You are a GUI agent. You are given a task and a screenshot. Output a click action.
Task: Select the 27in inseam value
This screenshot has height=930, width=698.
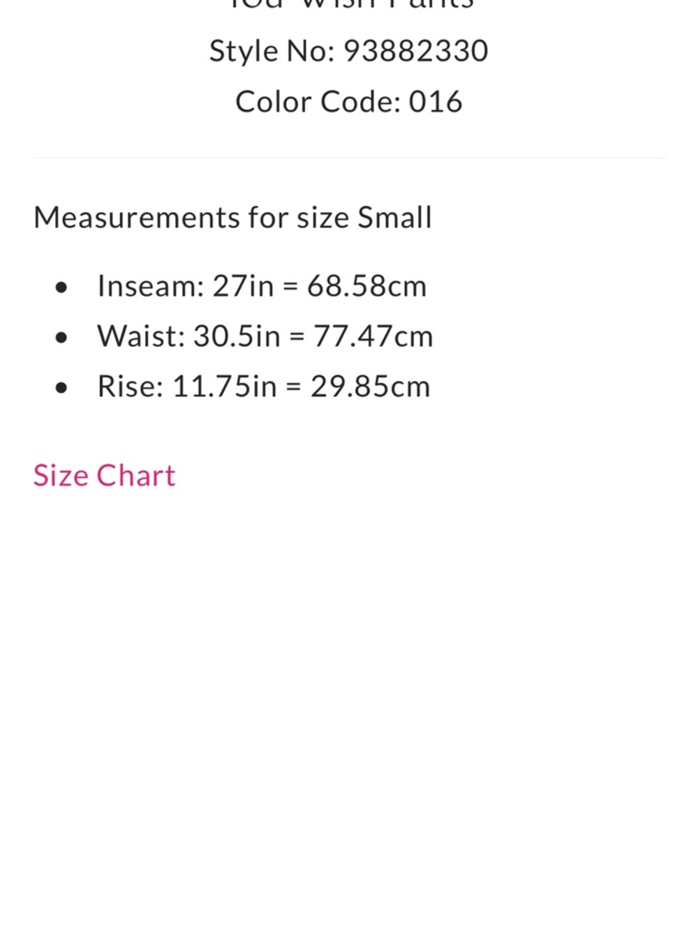coord(243,286)
